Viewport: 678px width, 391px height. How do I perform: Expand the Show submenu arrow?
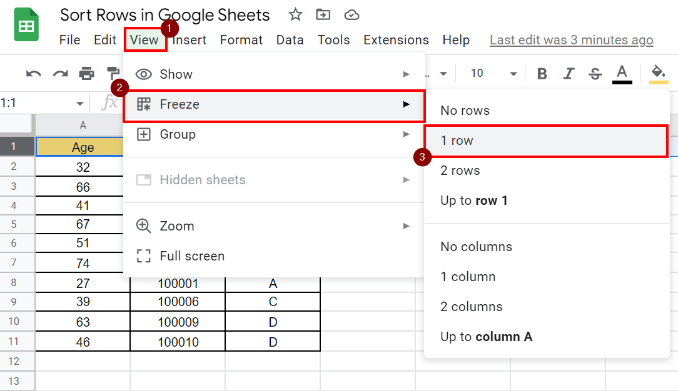[406, 74]
